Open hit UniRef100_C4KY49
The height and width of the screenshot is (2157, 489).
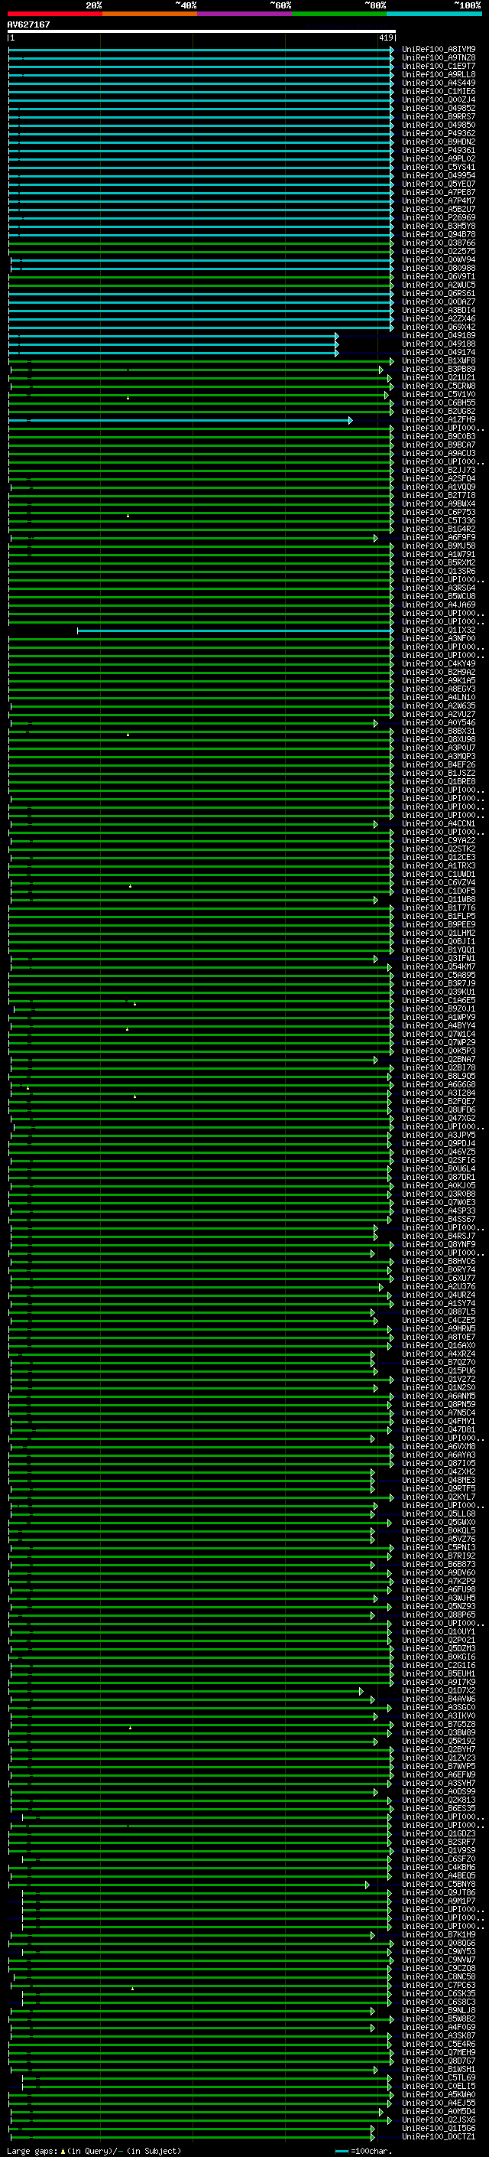(439, 663)
